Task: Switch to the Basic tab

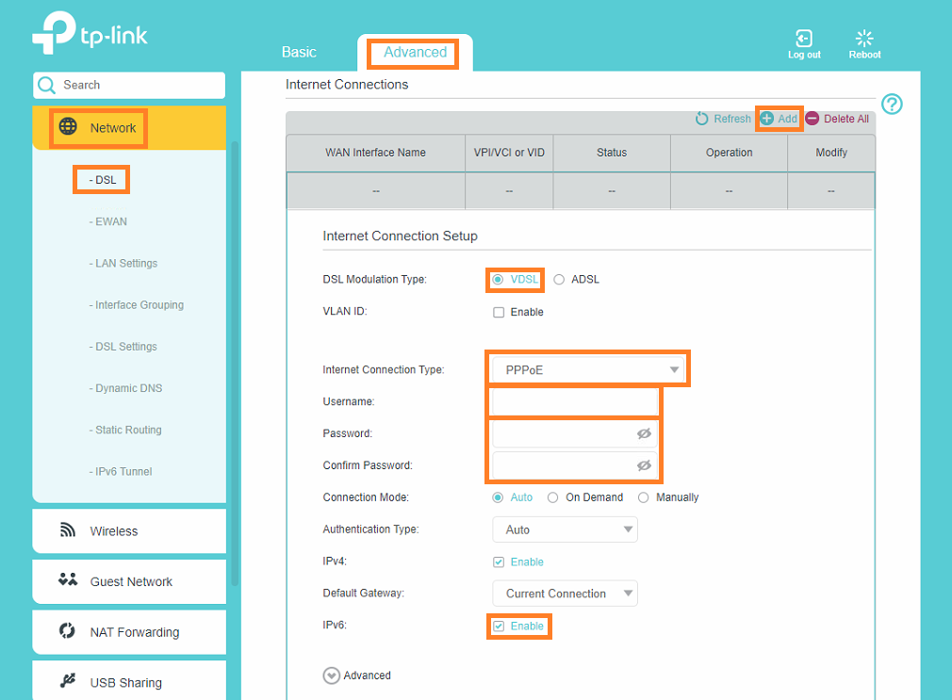Action: 298,52
